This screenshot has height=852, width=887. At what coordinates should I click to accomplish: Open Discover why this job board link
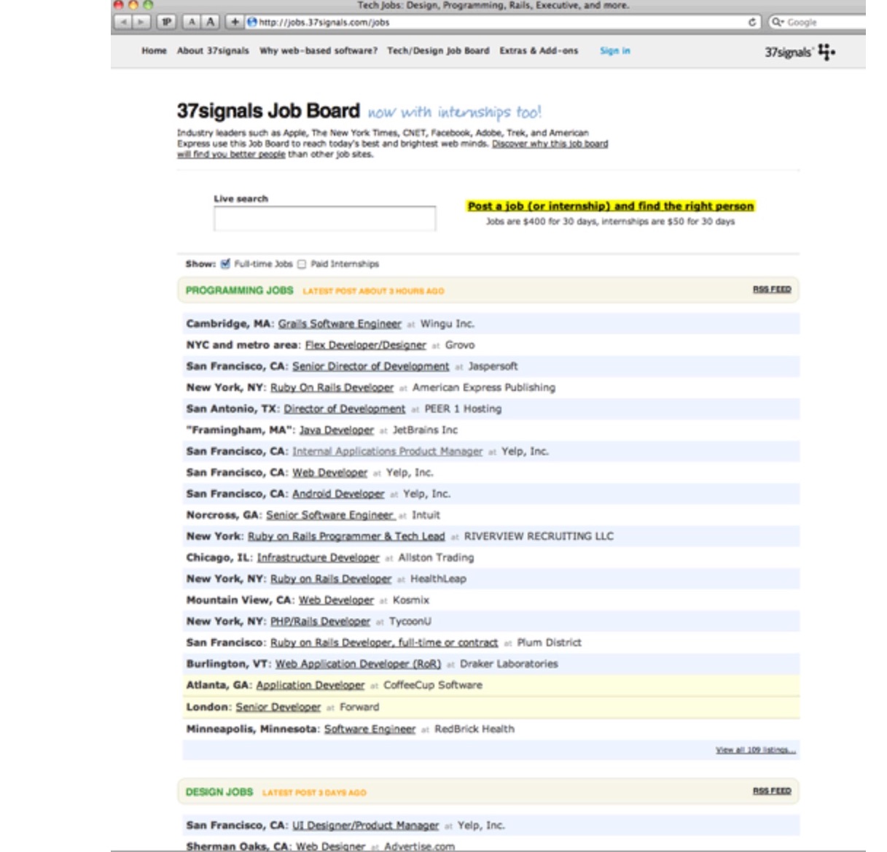click(550, 144)
